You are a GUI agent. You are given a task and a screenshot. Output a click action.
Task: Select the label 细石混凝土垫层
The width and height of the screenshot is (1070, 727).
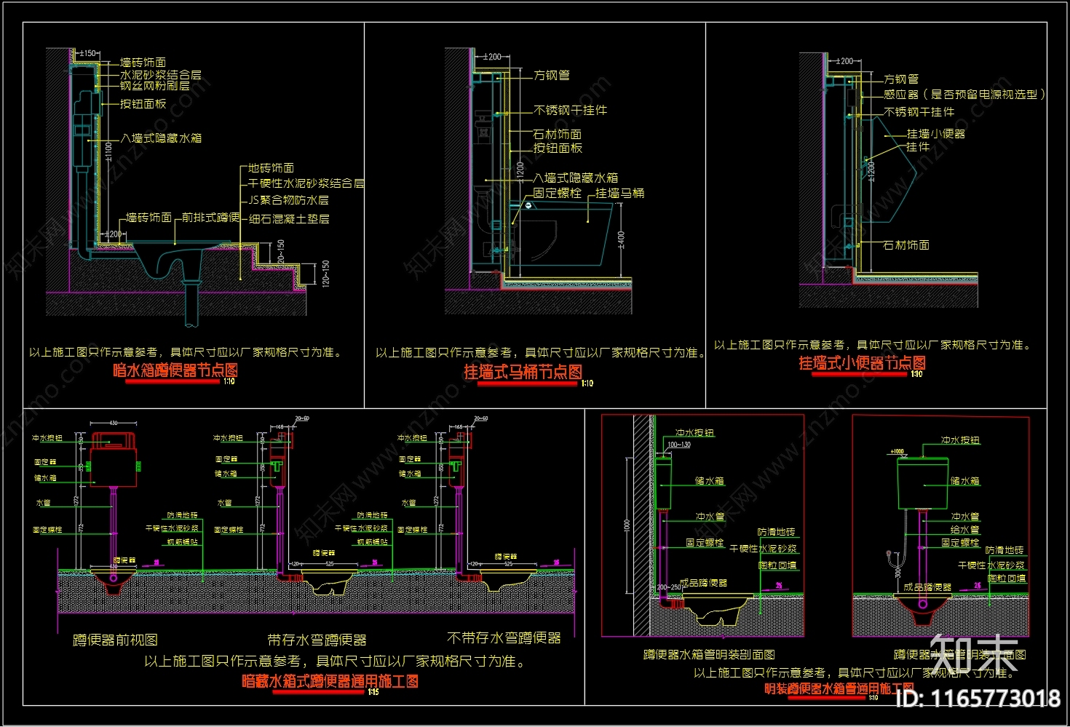289,219
